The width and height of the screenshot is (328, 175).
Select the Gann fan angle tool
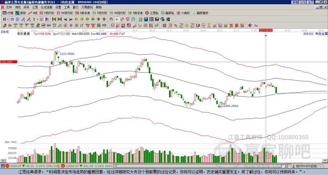[118, 26]
